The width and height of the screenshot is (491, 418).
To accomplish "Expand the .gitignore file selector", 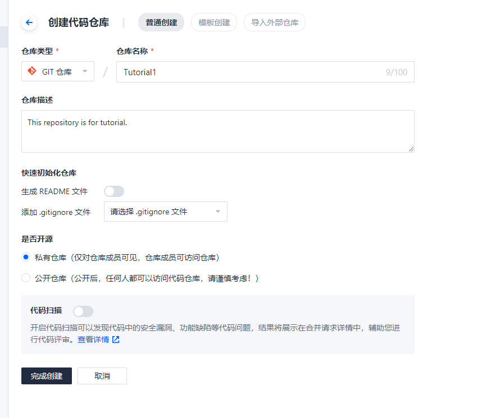I will pos(165,212).
